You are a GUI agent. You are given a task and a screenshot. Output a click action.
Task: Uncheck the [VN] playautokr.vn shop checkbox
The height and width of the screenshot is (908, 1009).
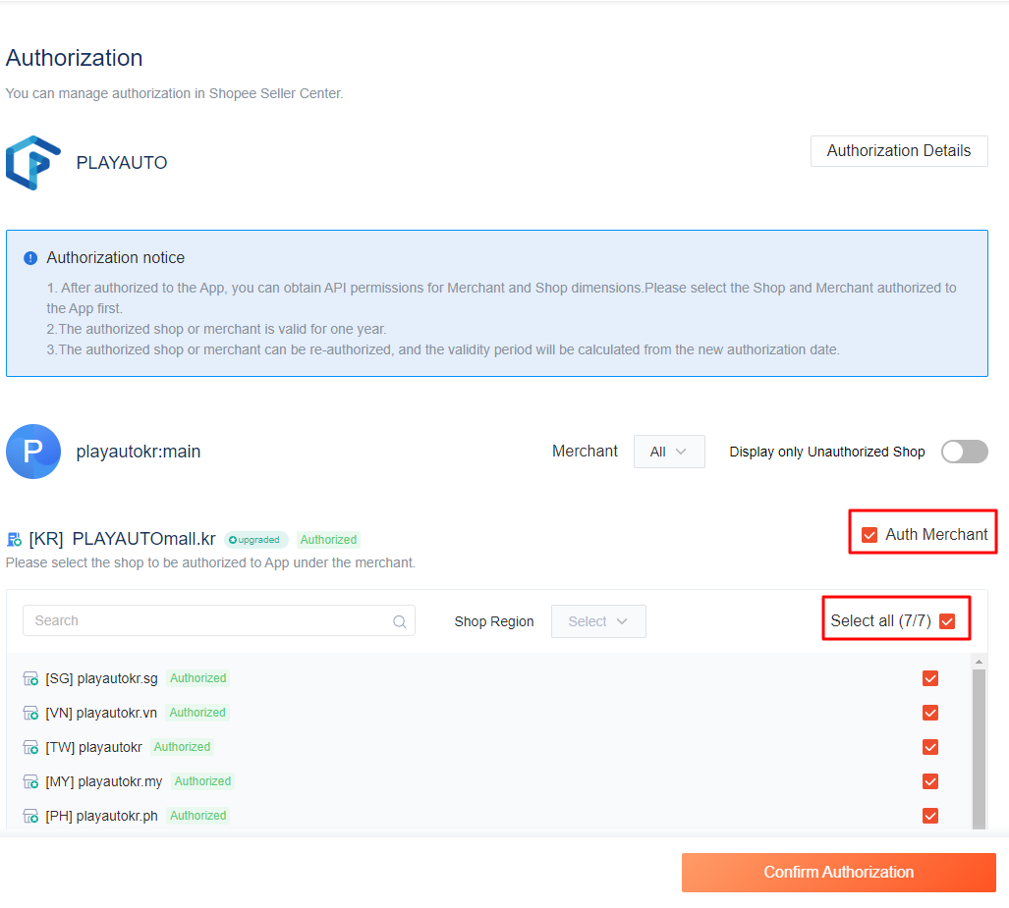929,713
